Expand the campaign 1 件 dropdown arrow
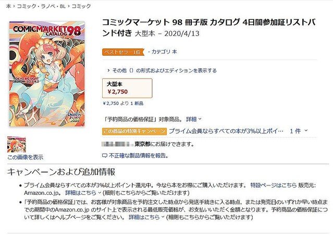Image resolution: width=333 pixels, height=236 pixels. point(306,131)
